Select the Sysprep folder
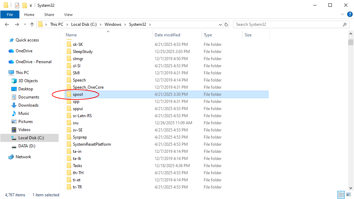 point(80,137)
